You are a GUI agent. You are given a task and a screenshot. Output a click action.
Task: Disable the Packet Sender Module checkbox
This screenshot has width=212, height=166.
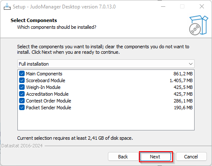pyautogui.click(x=22, y=108)
